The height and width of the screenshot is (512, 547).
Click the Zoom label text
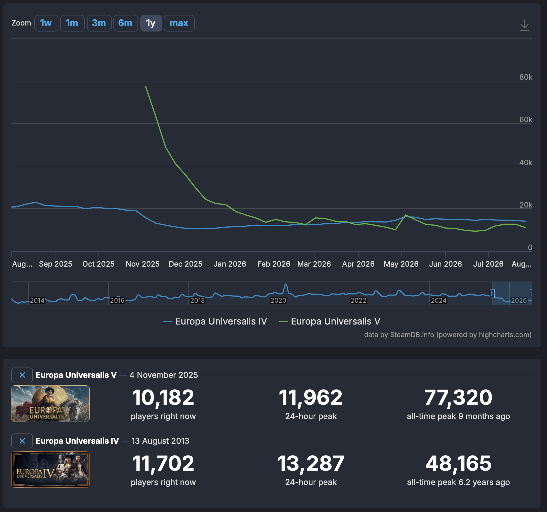(x=21, y=23)
